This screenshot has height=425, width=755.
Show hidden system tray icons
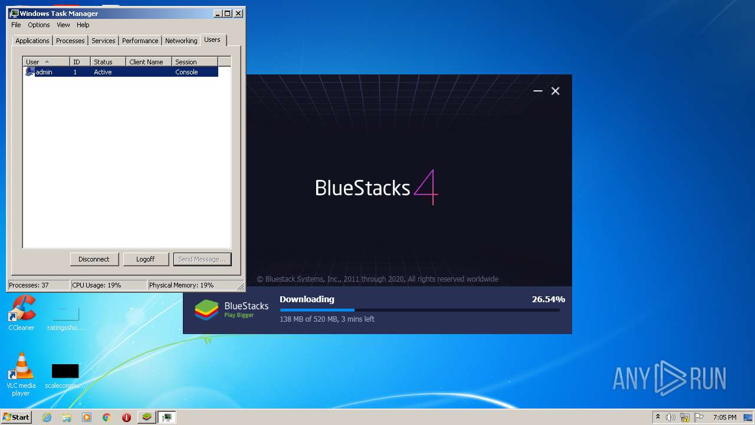[658, 417]
